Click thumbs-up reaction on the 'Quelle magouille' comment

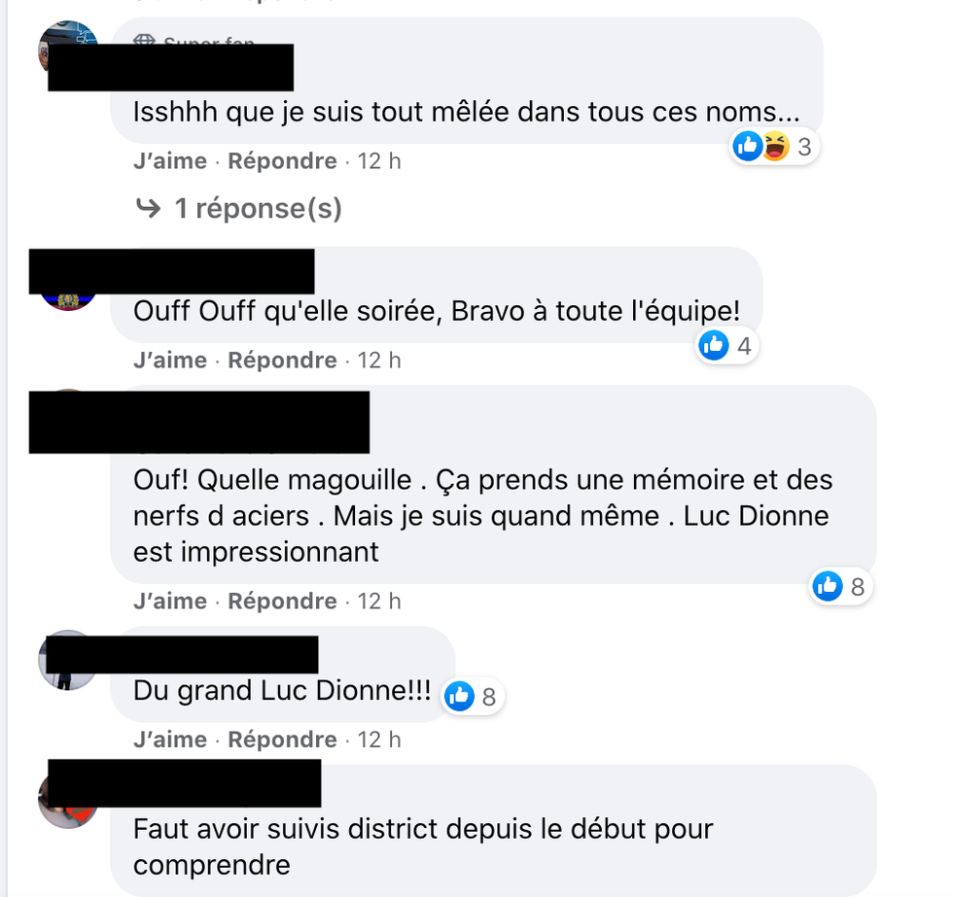(x=840, y=587)
